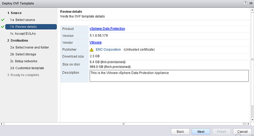Click the Publisher row label
Image resolution: width=254 pixels, height=136 pixels.
69,49
